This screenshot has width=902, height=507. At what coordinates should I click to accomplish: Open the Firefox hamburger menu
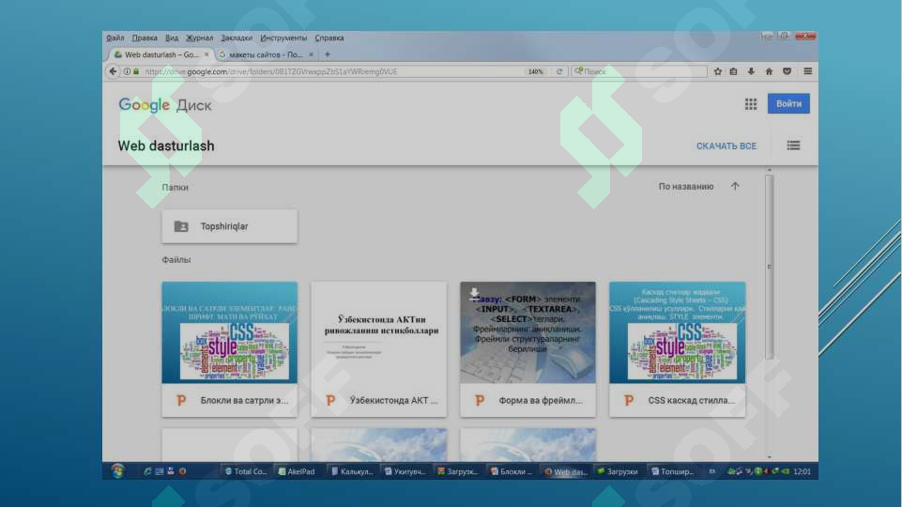pyautogui.click(x=807, y=71)
